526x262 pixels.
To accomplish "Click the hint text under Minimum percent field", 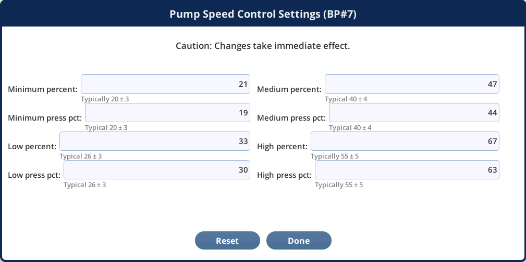I will coord(105,99).
